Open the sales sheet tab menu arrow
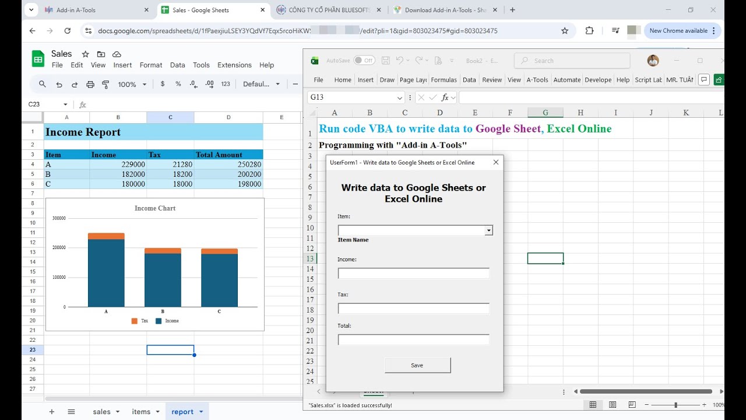Viewport: 746px width, 420px height. (118, 411)
